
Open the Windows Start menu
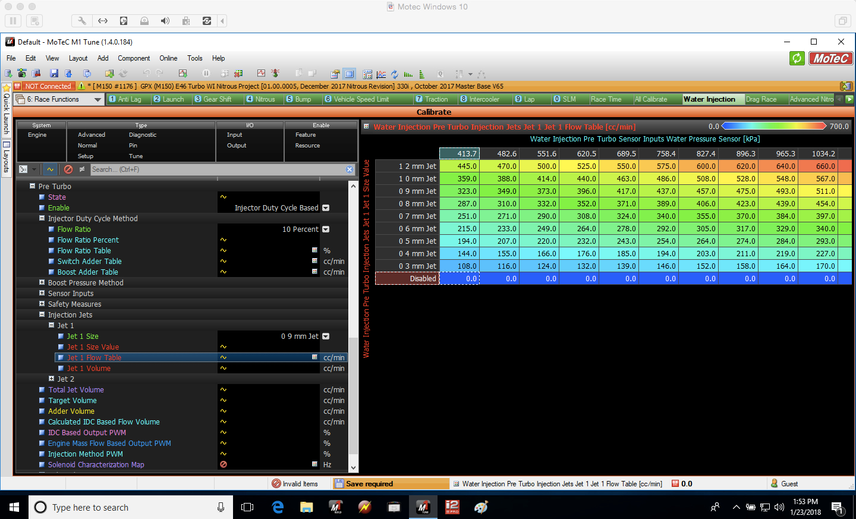14,507
